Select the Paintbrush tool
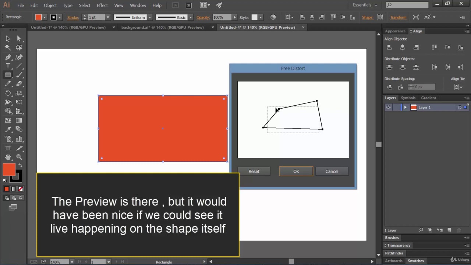This screenshot has width=471, height=265. pos(19,75)
